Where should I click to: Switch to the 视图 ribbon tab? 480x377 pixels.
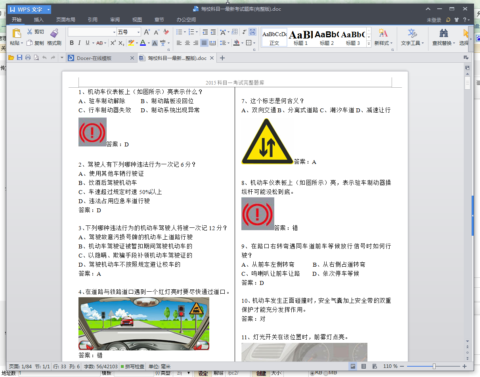click(137, 19)
